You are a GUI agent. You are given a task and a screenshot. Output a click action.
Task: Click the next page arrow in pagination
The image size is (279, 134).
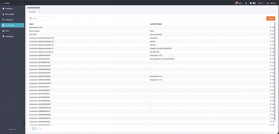40,129
